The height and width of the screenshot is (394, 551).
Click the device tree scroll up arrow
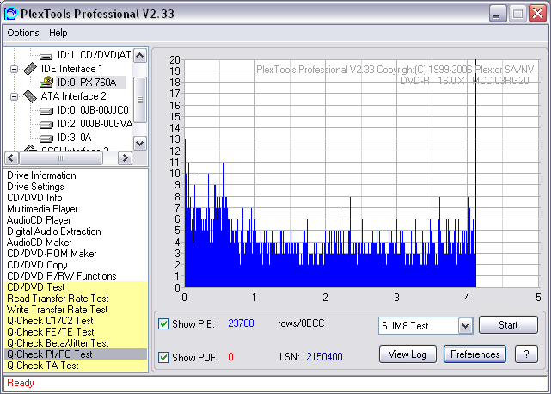coord(140,56)
